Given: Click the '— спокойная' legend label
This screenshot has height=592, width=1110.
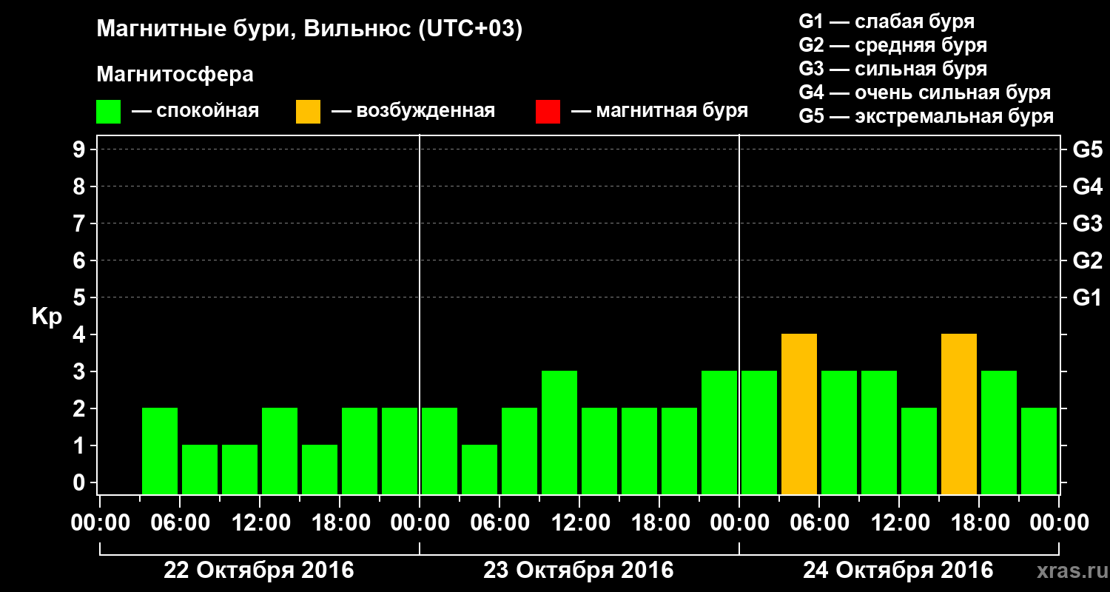Looking at the screenshot, I should (195, 112).
